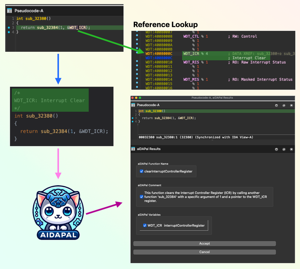Click the Pseudocode-A tab icon in top-left panel
This screenshot has width=300, height=269.
click(x=9, y=11)
